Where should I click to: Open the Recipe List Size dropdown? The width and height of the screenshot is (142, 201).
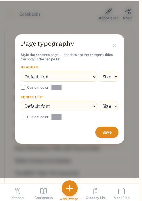(108, 106)
